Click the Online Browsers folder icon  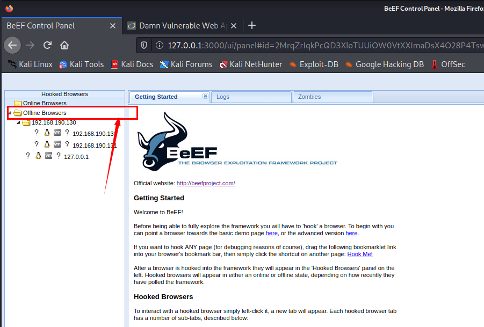coord(18,103)
